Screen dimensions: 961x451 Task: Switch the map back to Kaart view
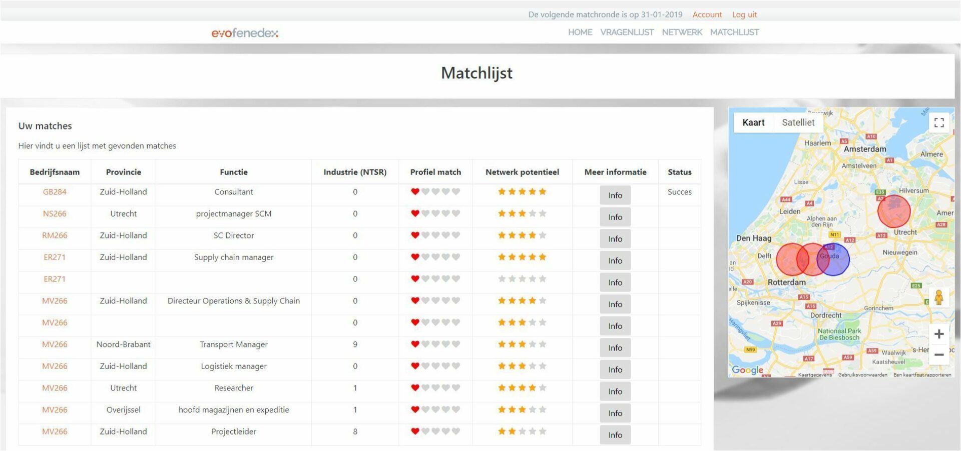753,122
